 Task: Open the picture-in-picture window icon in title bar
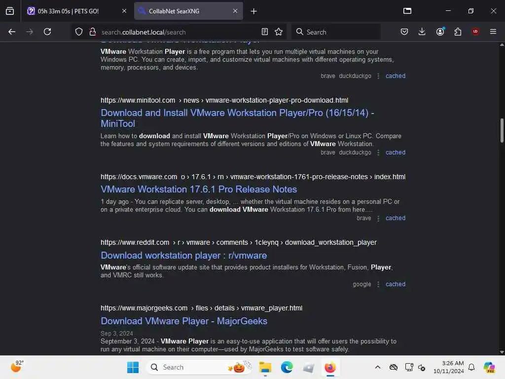pos(407,11)
